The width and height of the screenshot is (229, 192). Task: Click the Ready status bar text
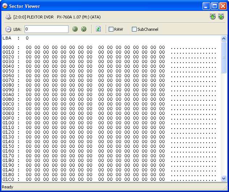coord(8,187)
